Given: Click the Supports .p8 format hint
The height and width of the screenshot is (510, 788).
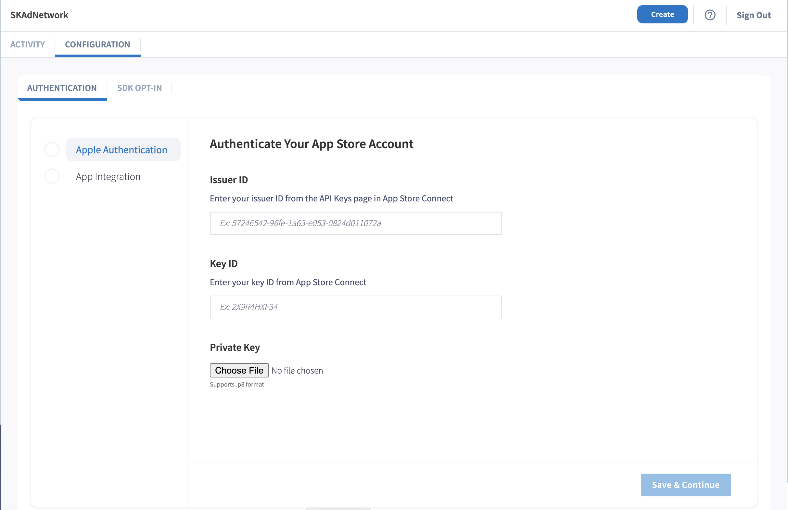Looking at the screenshot, I should (237, 385).
